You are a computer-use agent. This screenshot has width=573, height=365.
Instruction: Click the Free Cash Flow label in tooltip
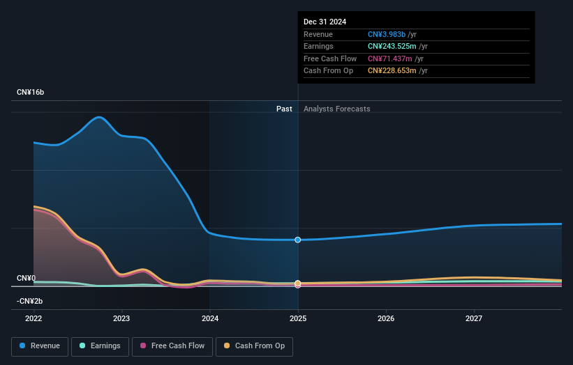330,59
